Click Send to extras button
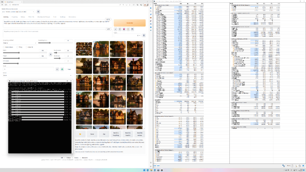Viewport: 306px width, 172px height. (x=140, y=134)
